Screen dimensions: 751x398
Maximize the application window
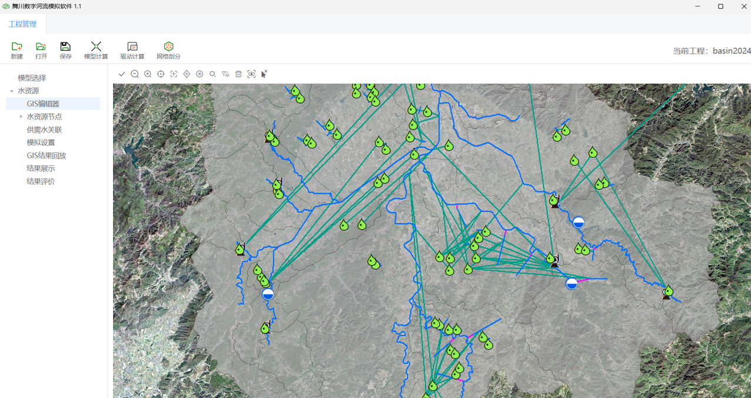(x=720, y=6)
